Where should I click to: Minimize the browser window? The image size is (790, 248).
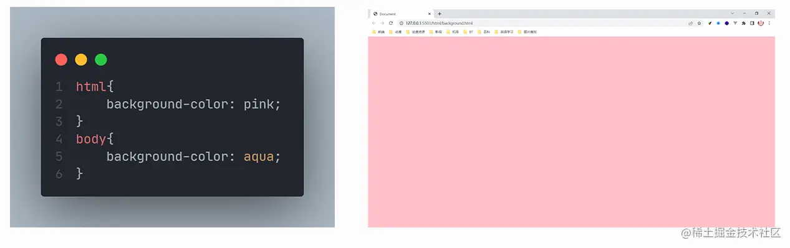744,13
